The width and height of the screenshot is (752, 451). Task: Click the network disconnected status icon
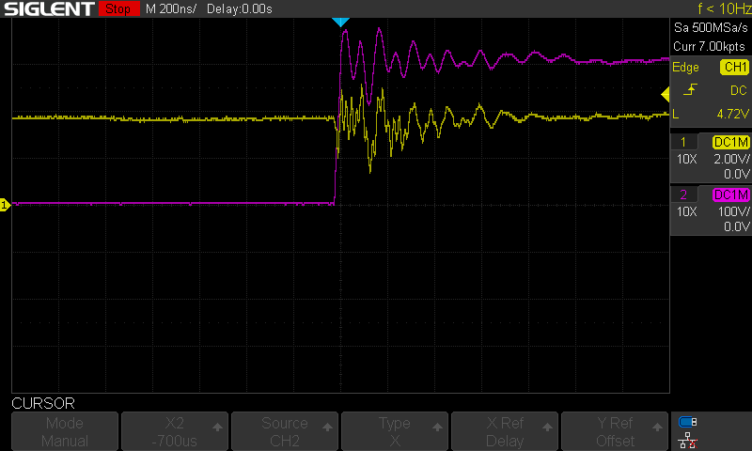688,441
